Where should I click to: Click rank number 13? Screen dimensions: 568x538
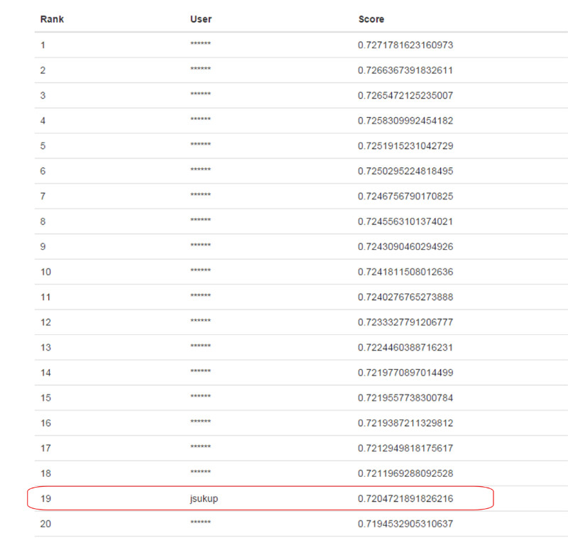45,348
